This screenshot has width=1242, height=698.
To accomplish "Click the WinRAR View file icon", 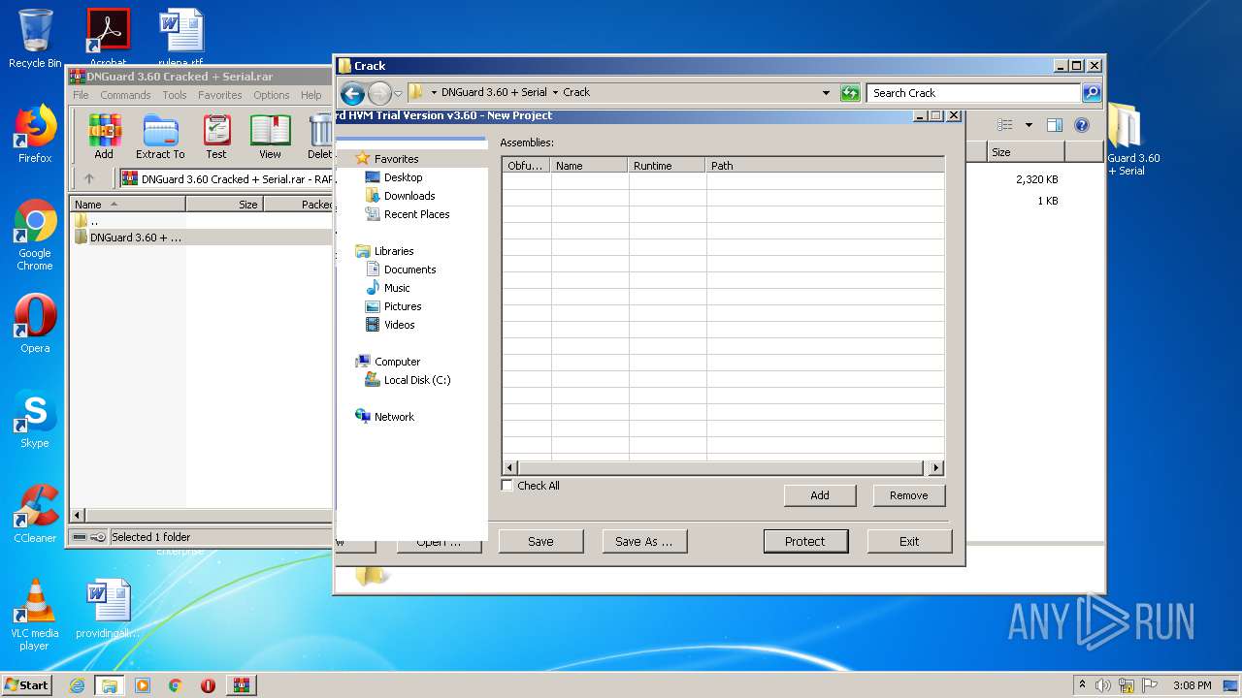I will [x=270, y=136].
